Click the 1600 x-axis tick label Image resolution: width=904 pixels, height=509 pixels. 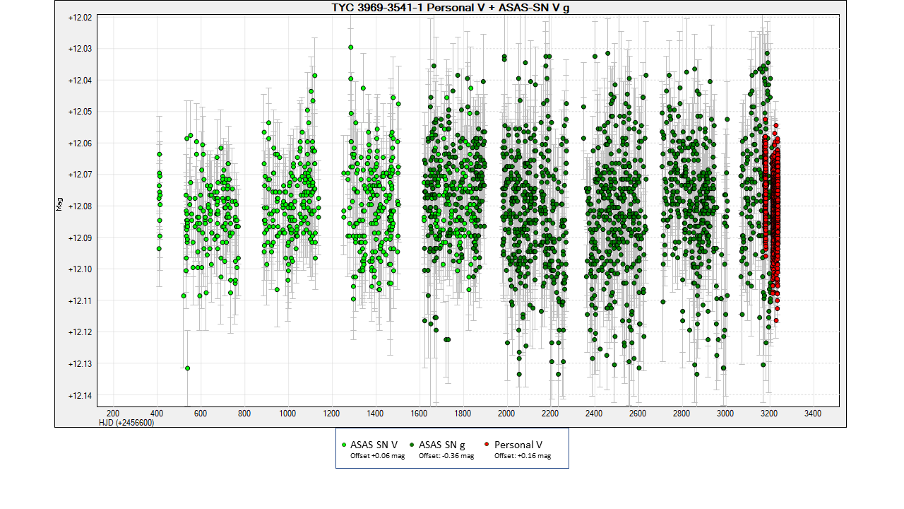pos(419,413)
